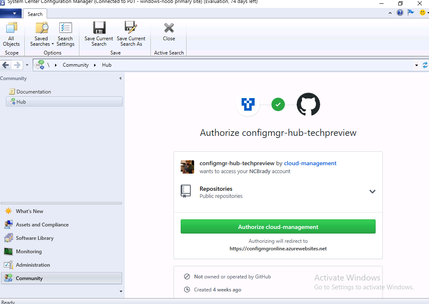Expand the Repositories permission chevron

pyautogui.click(x=372, y=192)
